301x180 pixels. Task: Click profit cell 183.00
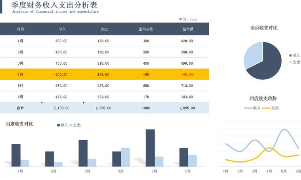187,97
